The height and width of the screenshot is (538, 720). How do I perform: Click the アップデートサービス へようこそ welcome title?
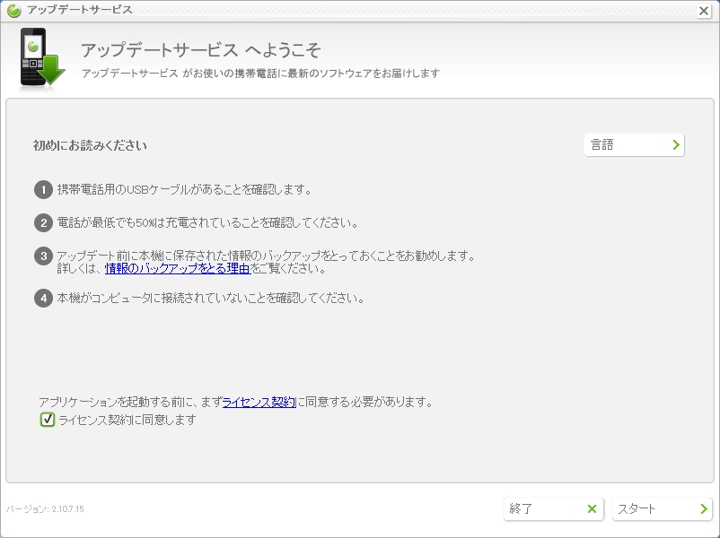pos(200,50)
